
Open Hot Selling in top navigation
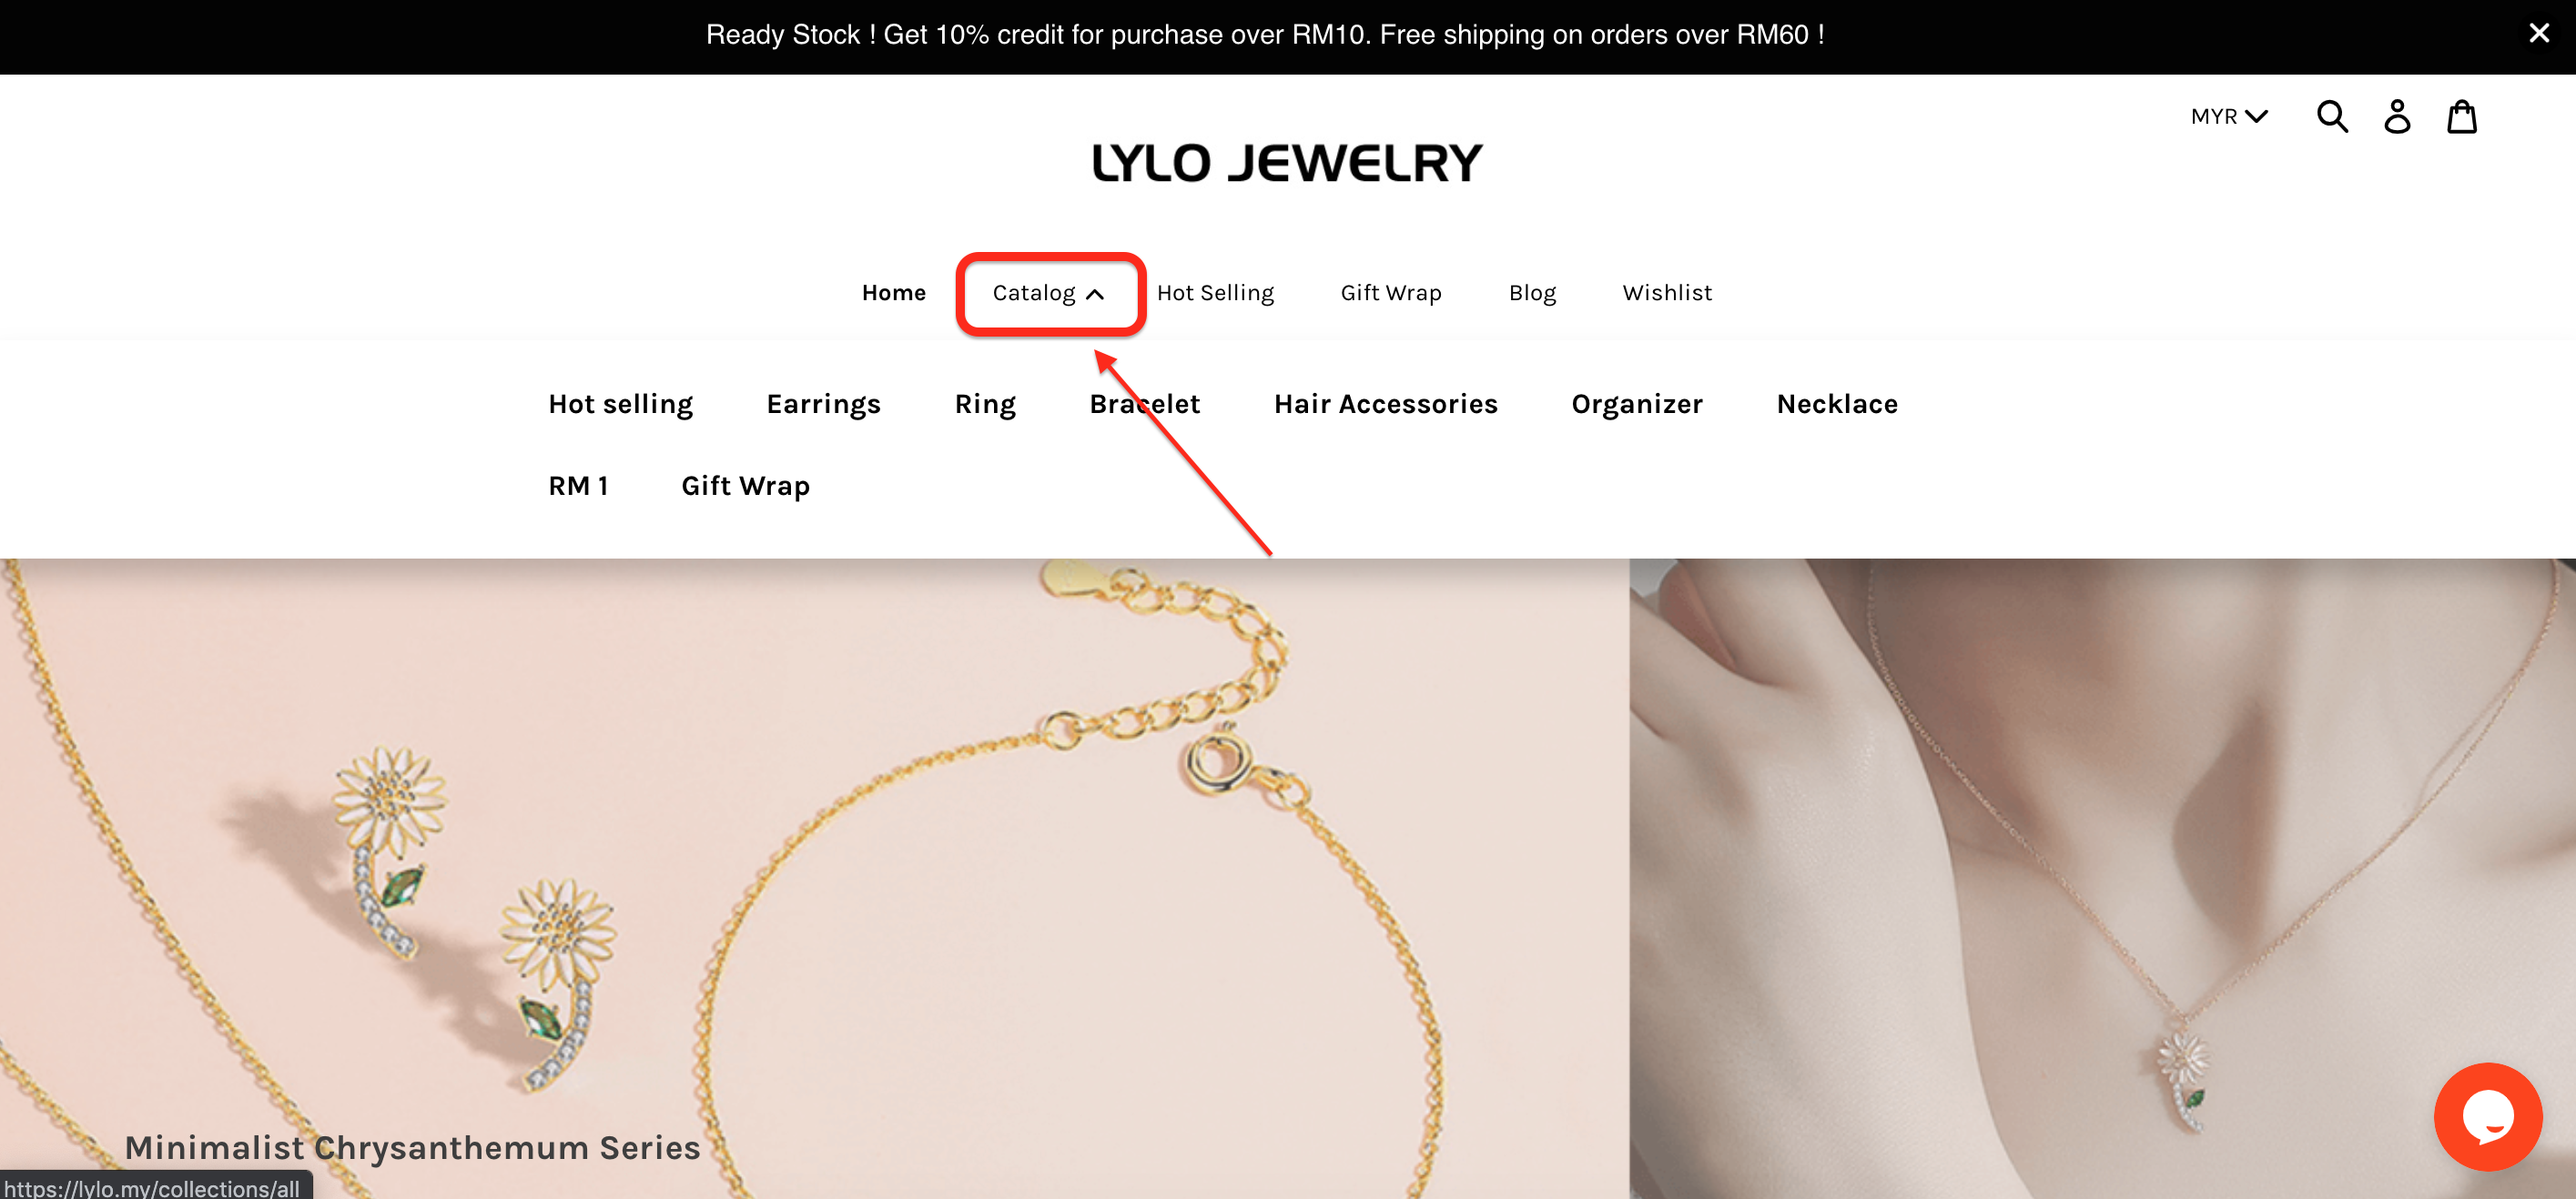[x=1215, y=293]
